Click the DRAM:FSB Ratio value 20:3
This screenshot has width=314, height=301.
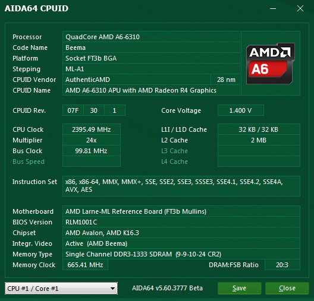(x=282, y=265)
